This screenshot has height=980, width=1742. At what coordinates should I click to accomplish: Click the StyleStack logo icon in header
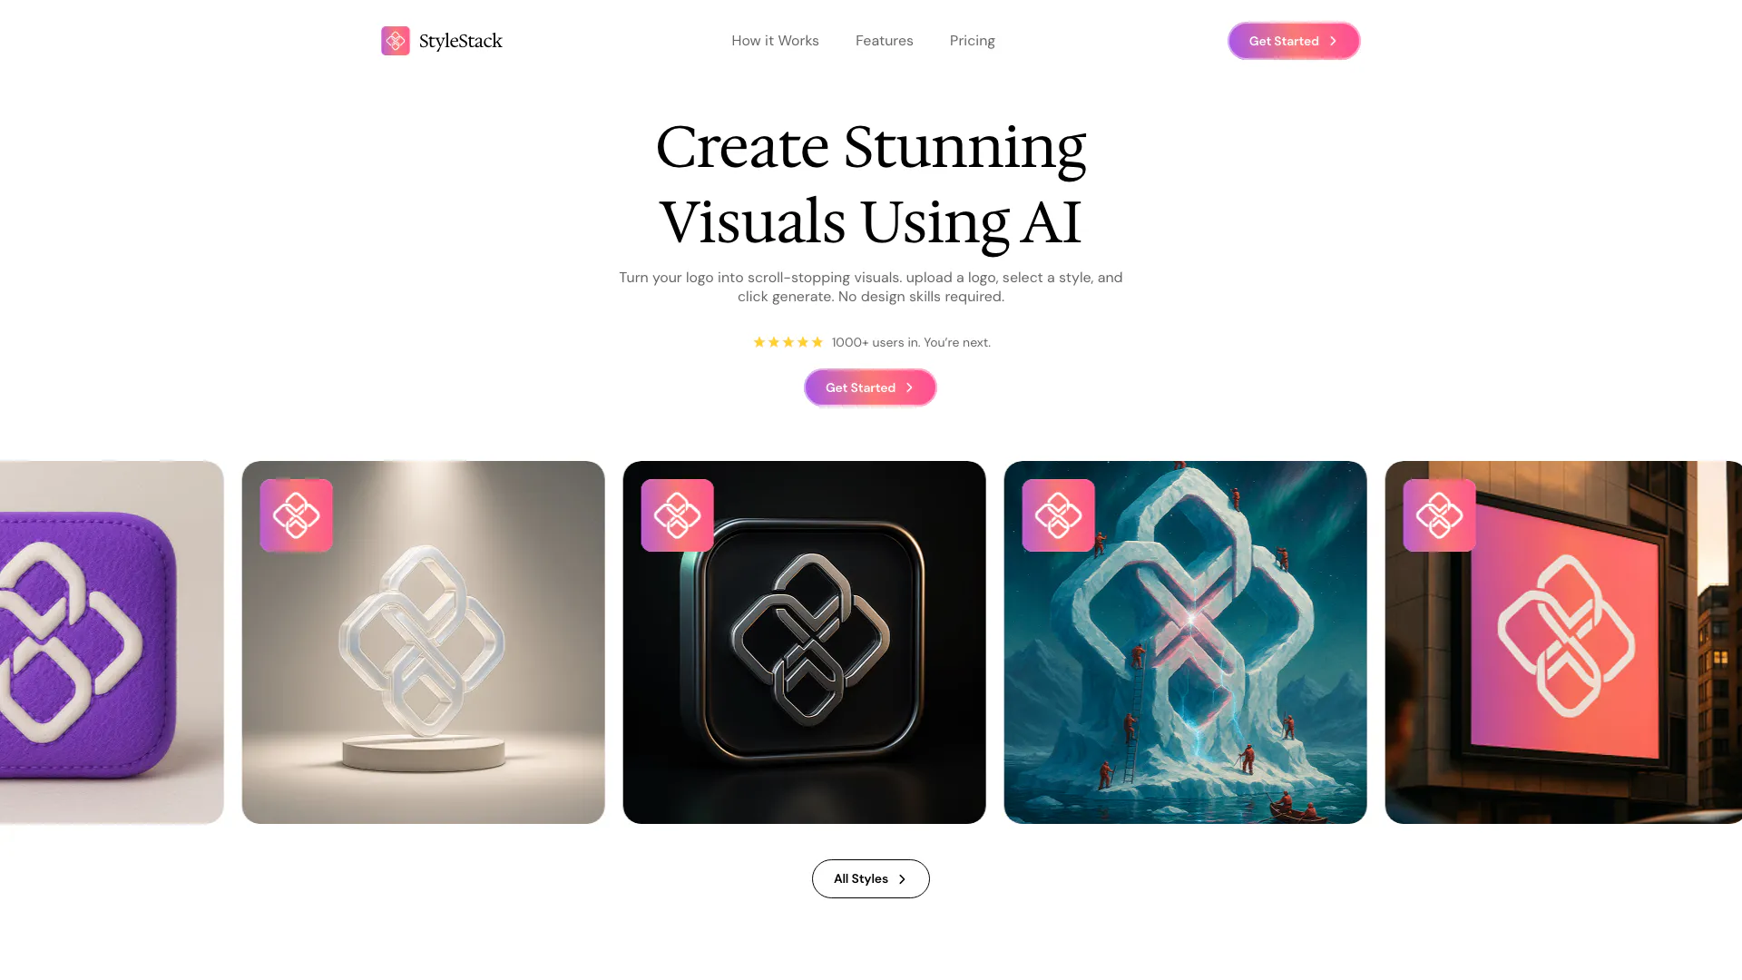(396, 41)
